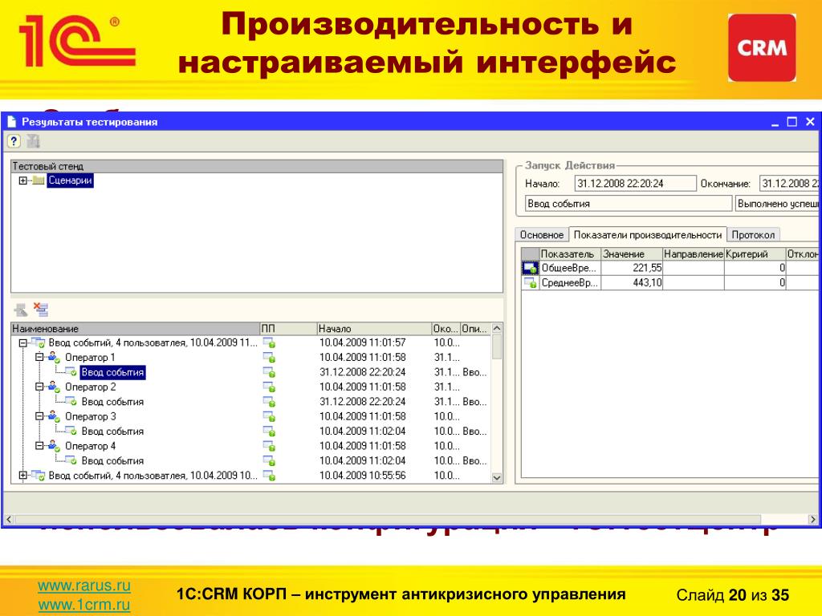
Task: Click the help question mark toolbar icon
Action: tap(14, 141)
